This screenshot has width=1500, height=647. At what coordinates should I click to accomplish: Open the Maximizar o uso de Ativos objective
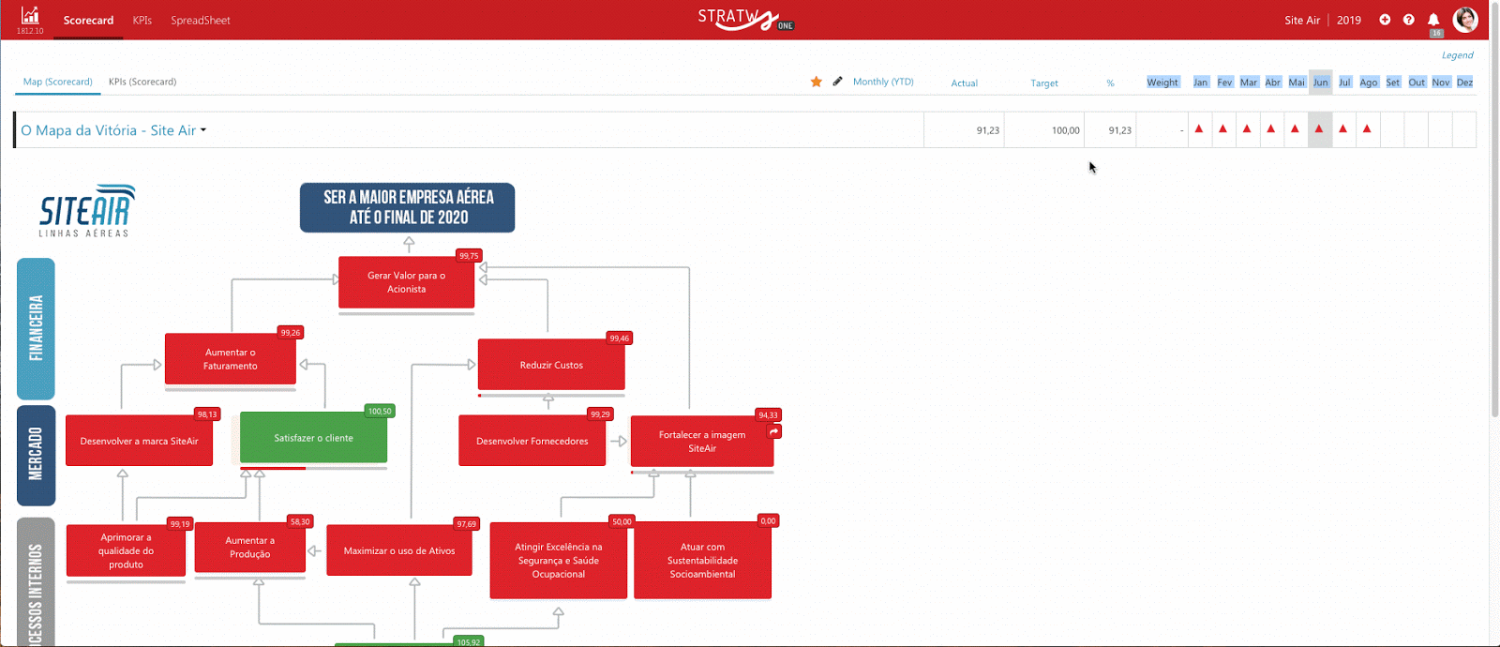pyautogui.click(x=398, y=550)
